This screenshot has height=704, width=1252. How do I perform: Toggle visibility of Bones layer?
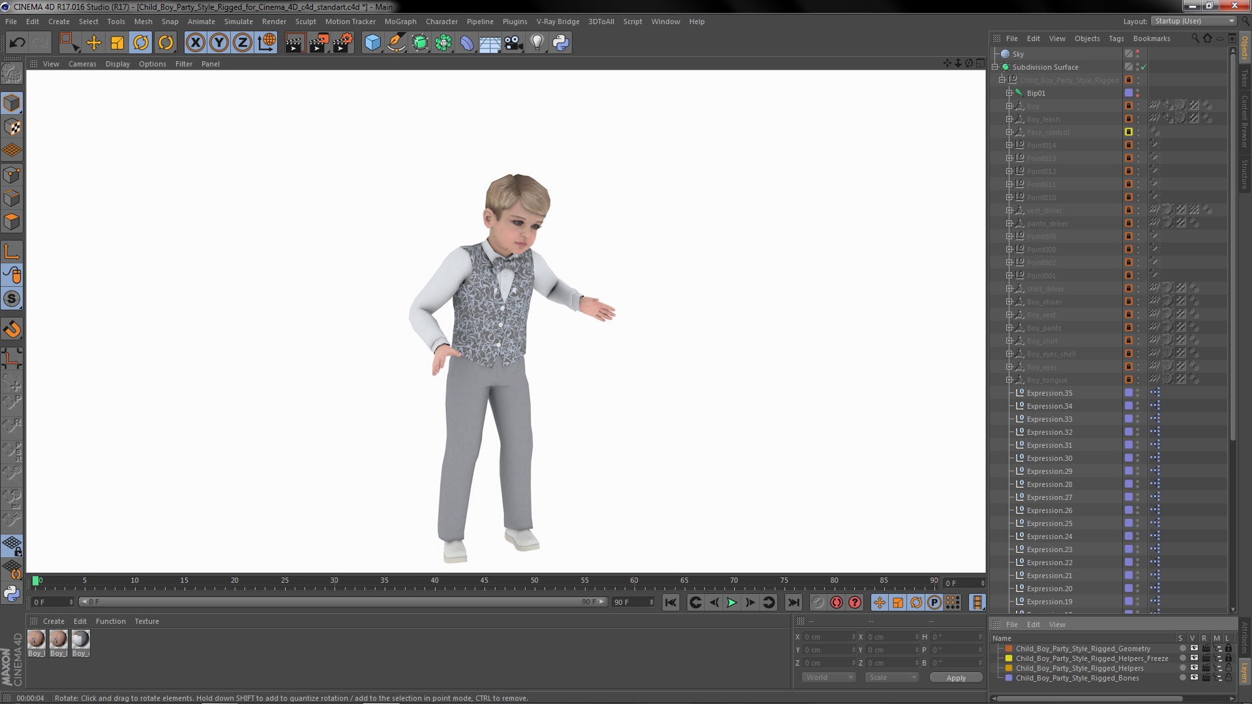pos(1194,678)
